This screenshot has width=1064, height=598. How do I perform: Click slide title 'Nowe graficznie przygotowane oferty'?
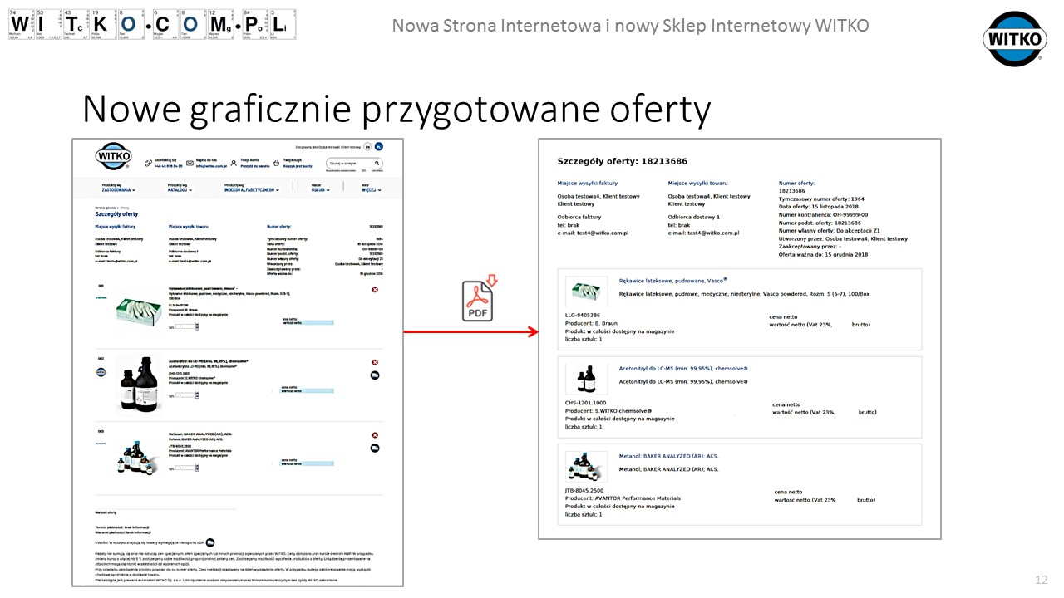coord(397,110)
